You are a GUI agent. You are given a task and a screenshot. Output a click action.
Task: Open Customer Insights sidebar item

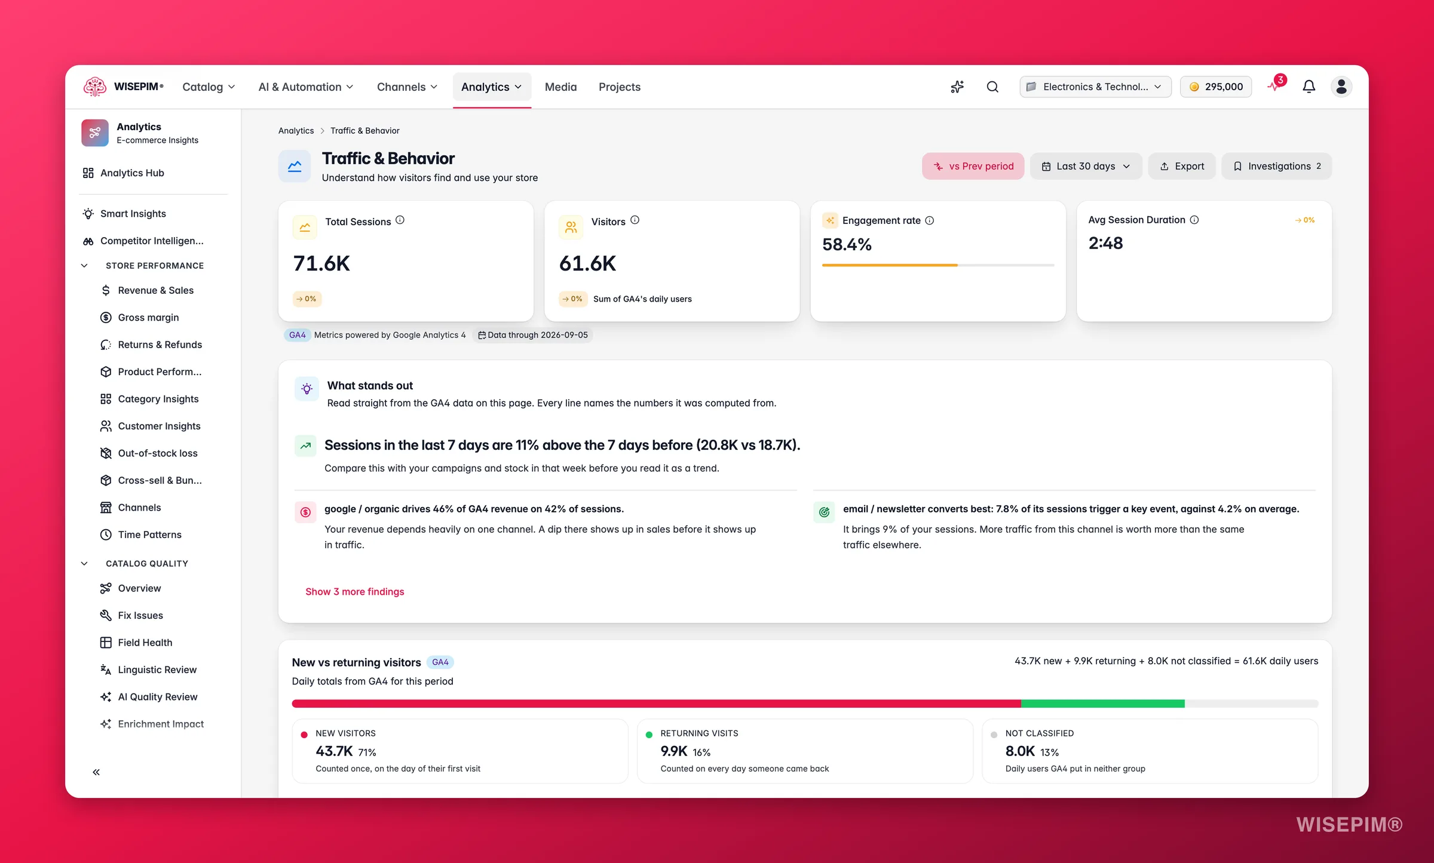(x=161, y=426)
